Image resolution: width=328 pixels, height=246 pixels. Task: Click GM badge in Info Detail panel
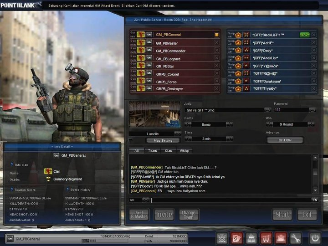point(56,155)
